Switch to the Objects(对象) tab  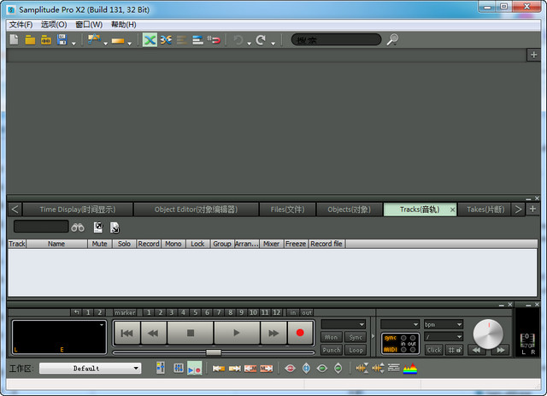[x=350, y=210]
